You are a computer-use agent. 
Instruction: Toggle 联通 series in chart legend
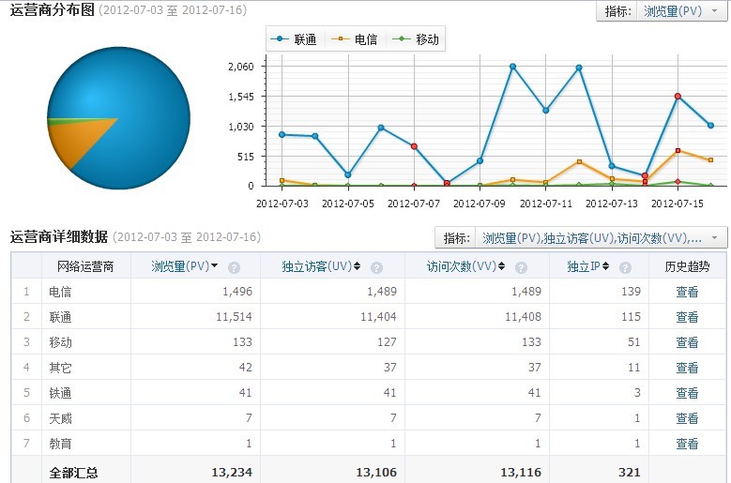pos(295,39)
